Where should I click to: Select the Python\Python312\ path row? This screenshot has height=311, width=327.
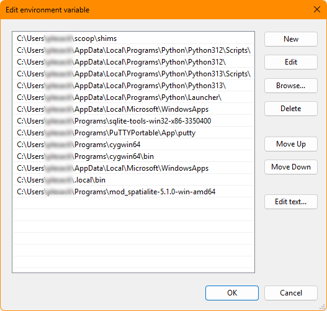[x=133, y=62]
